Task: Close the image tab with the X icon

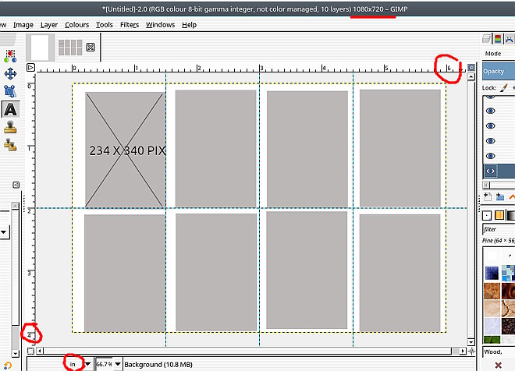Action: tap(91, 48)
